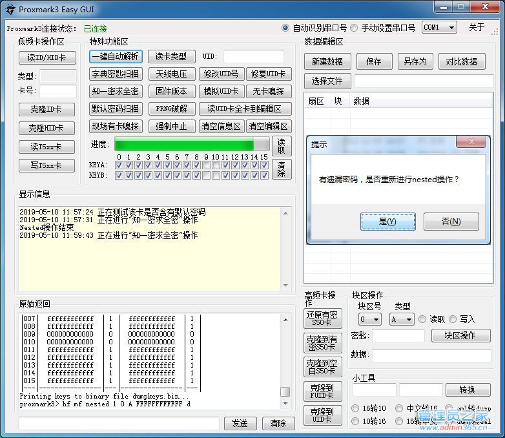Image resolution: width=505 pixels, height=438 pixels.
Task: Click 现场有卡嗅探 button
Action: coord(116,127)
